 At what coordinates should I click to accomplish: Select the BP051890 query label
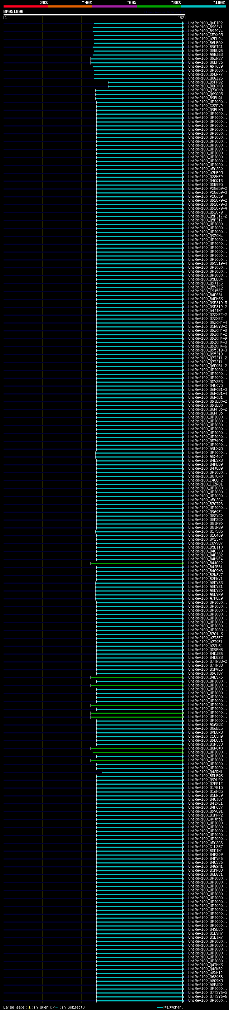[x=13, y=12]
